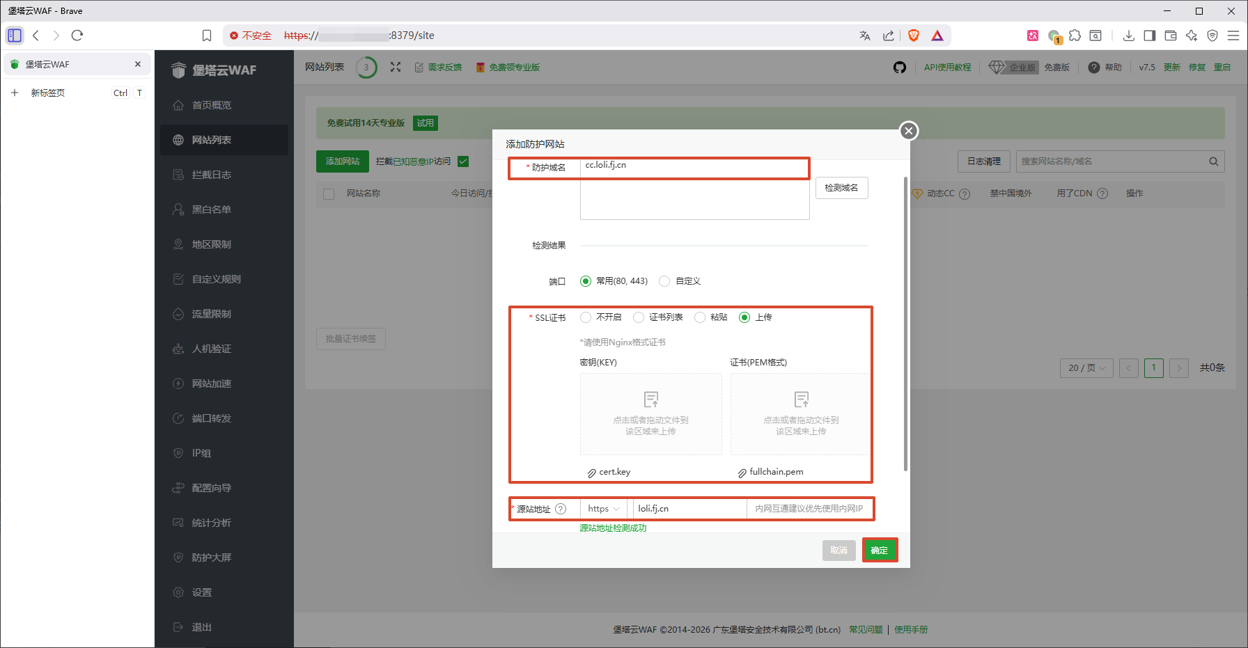Open 端口转发 in the sidebar
1248x648 pixels.
pos(224,418)
